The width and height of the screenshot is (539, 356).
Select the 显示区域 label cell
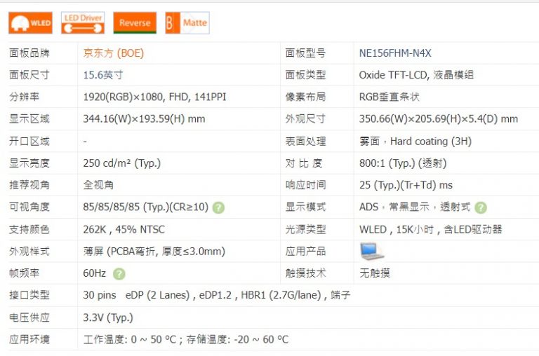coord(29,119)
